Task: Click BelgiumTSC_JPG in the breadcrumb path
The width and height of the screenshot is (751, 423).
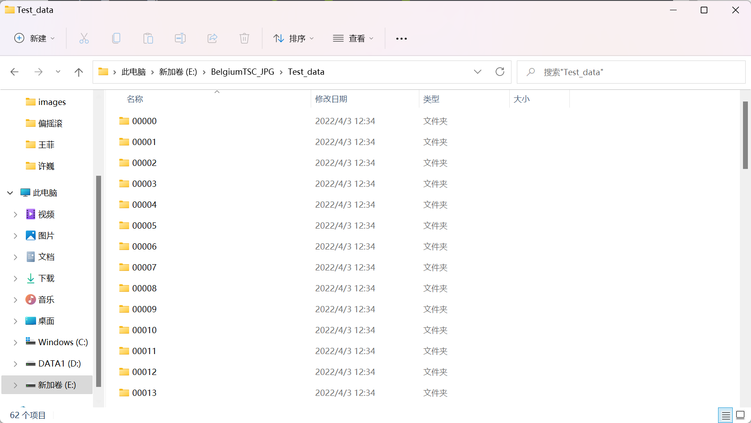Action: 243,72
